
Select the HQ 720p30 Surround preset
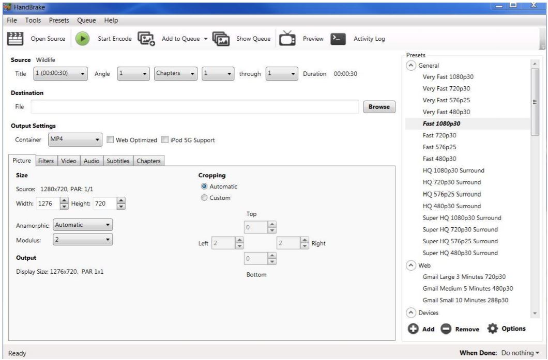click(451, 182)
